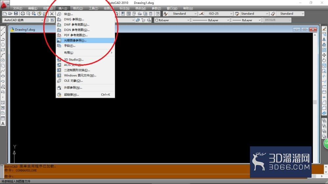Viewport: 328px width, 184px height.
Task: Choose 外部参照(N)... menu entry
Action: pos(85,88)
